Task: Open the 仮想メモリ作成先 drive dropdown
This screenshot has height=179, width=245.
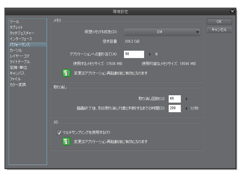Action: coord(162,32)
